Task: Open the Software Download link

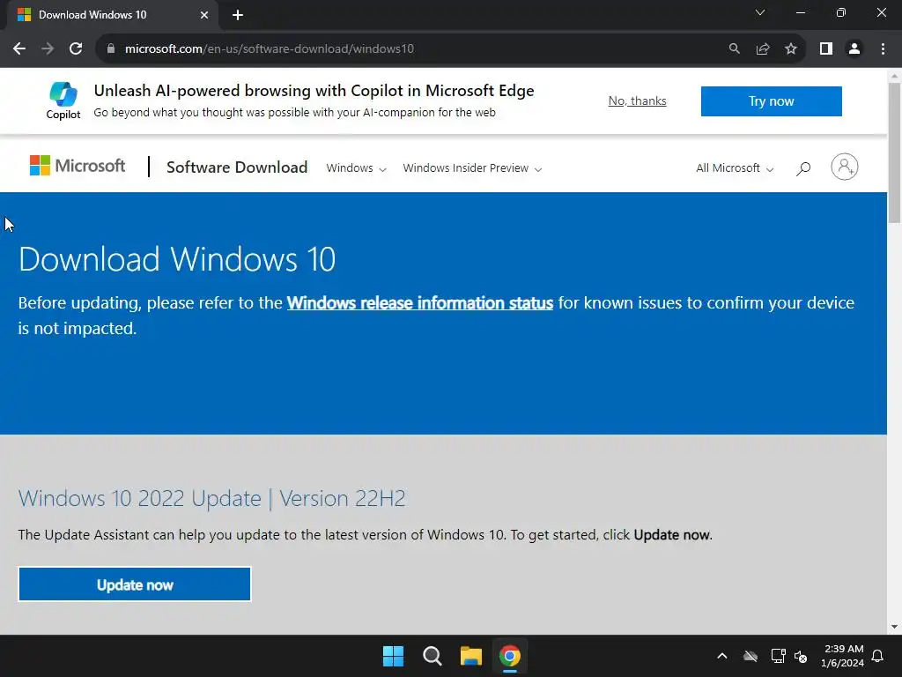Action: [x=237, y=167]
